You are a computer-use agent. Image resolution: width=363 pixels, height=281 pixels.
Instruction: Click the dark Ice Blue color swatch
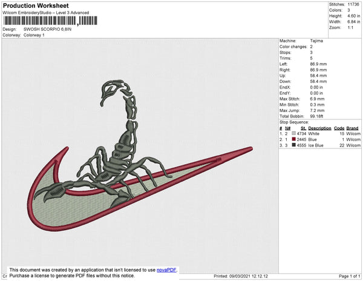pyautogui.click(x=294, y=145)
